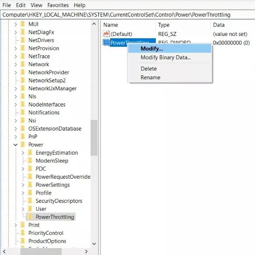The width and height of the screenshot is (255, 255).
Task: Click the NetworkProvider folder icon
Action: pos(23,72)
